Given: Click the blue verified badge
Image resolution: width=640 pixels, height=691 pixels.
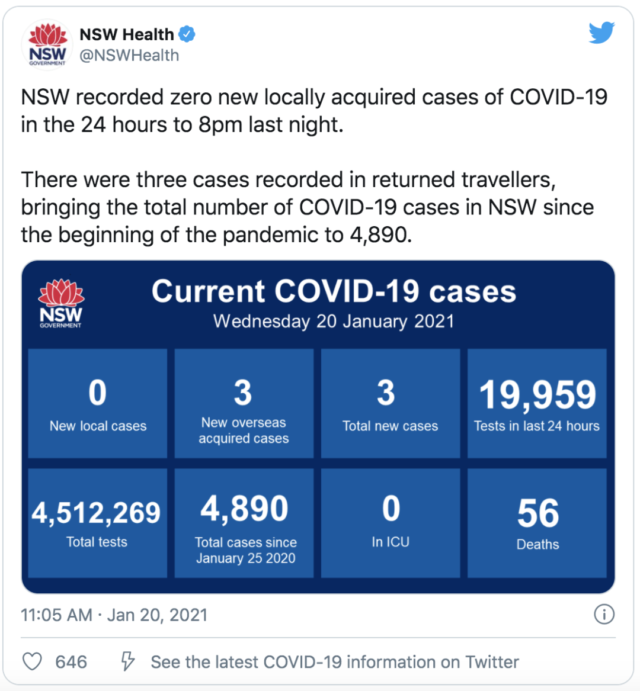Looking at the screenshot, I should 187,34.
